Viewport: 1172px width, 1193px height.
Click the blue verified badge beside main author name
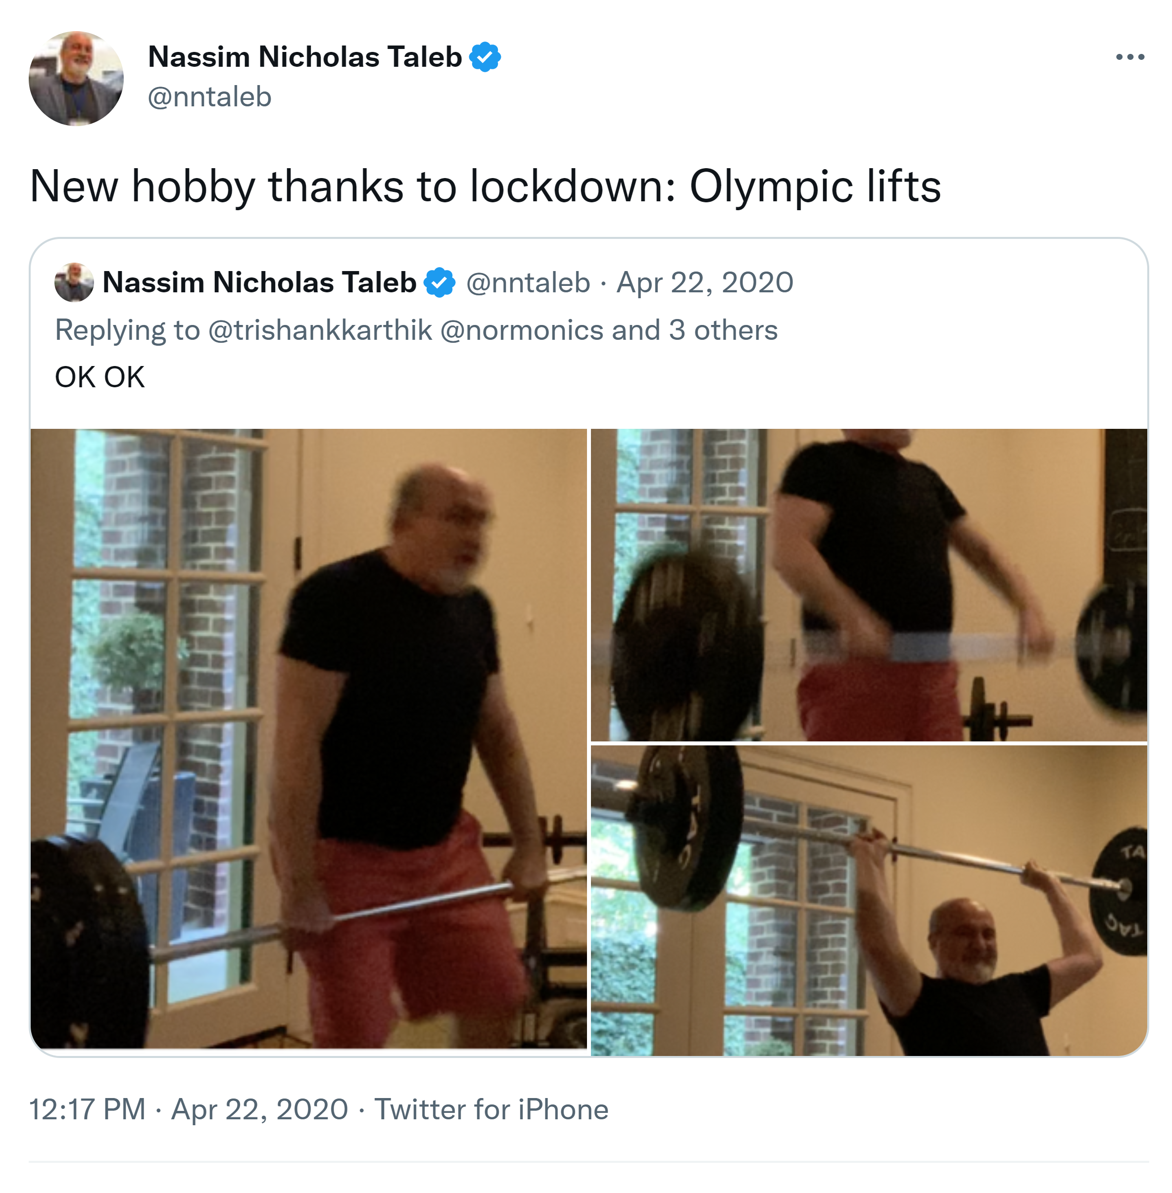[485, 57]
